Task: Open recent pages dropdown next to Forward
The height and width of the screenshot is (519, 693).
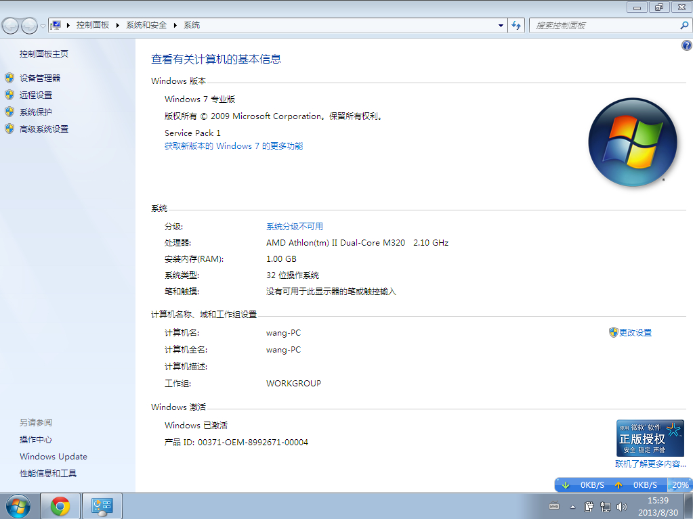Action: tap(43, 26)
